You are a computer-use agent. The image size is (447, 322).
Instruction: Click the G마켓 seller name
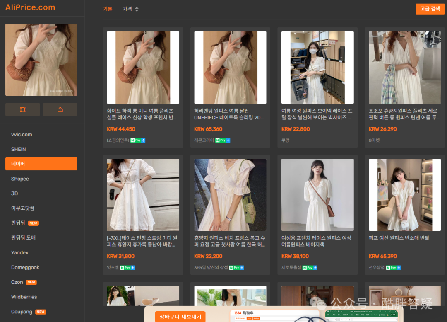(374, 140)
